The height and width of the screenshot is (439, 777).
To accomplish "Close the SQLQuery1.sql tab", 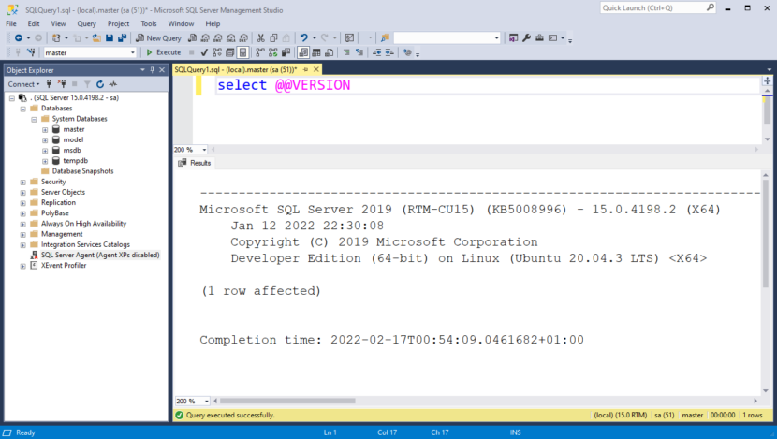I will click(x=316, y=69).
